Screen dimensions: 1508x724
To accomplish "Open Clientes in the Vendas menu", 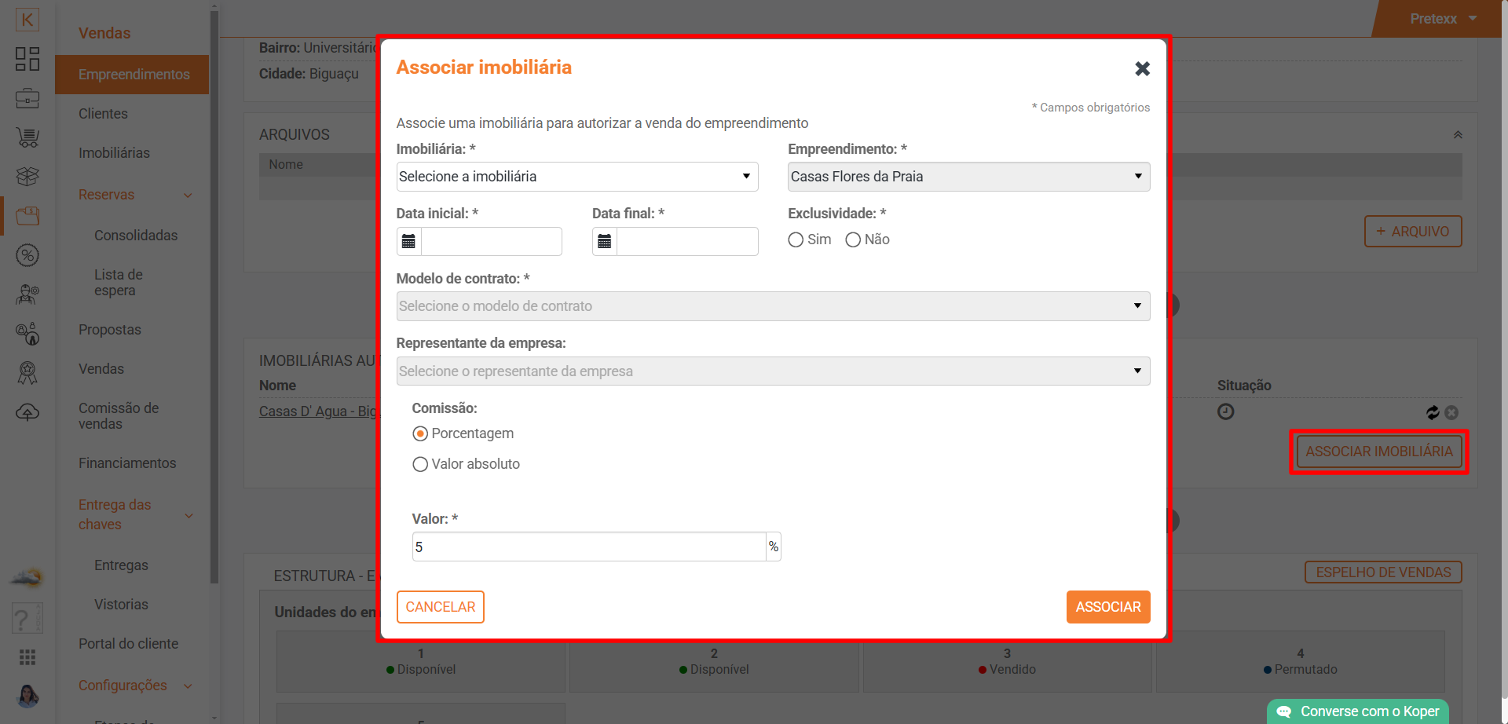I will [103, 114].
